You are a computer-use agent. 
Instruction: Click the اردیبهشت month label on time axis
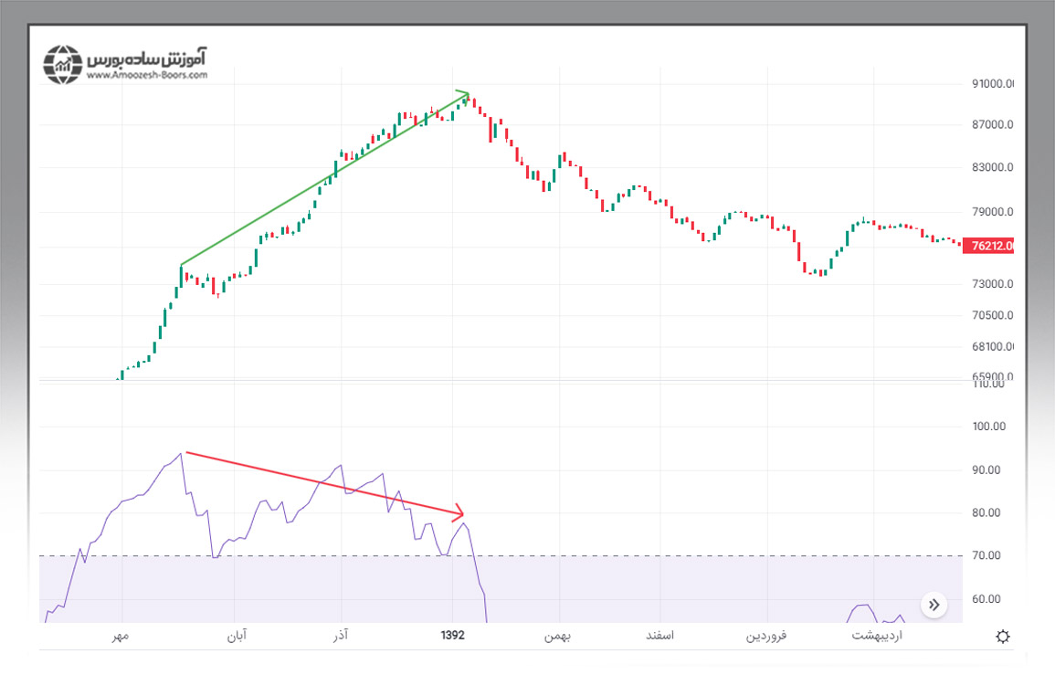(874, 635)
